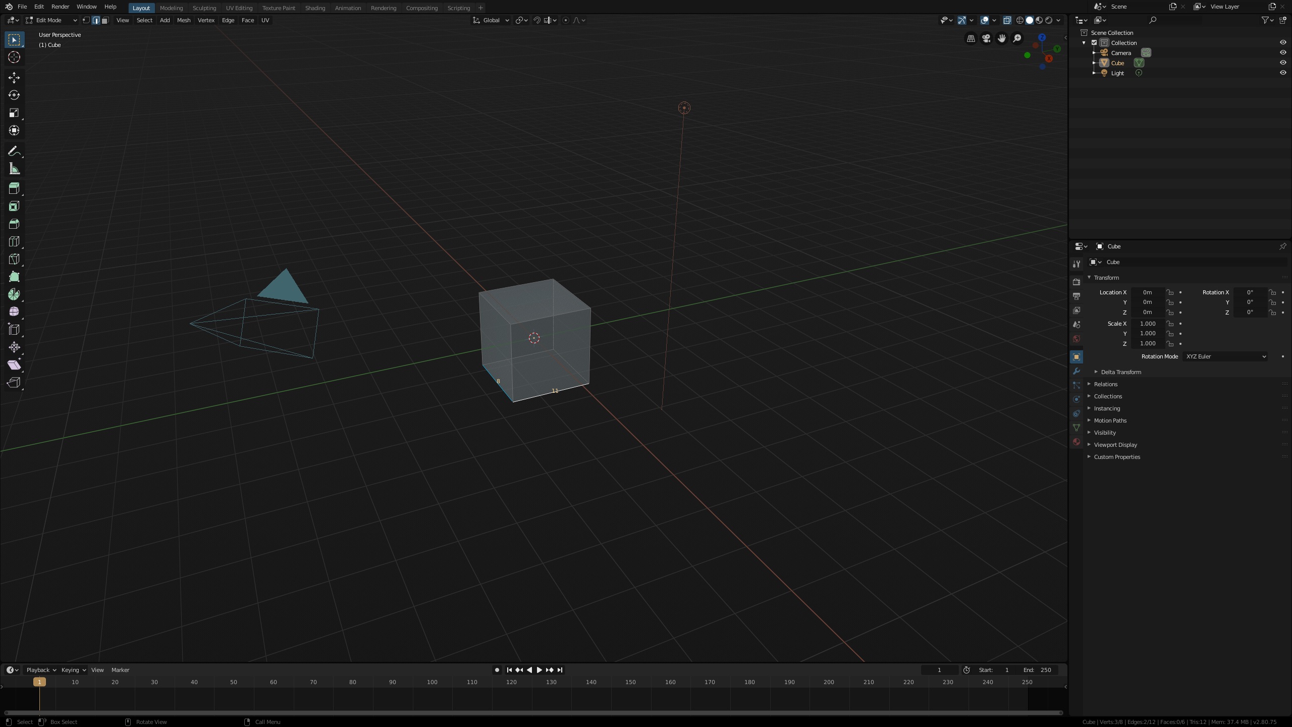Viewport: 1292px width, 727px height.
Task: Hide the Cube in outliner
Action: [x=1282, y=63]
